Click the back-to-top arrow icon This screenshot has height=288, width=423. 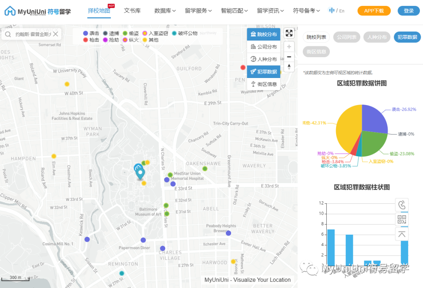[x=401, y=234]
